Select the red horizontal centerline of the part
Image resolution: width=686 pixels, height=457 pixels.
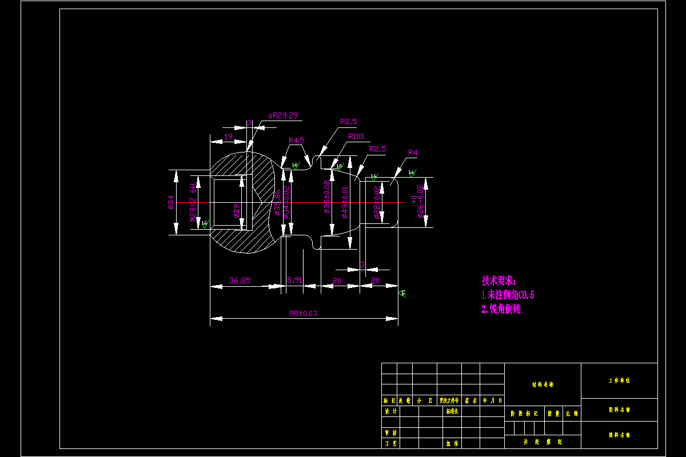click(291, 202)
